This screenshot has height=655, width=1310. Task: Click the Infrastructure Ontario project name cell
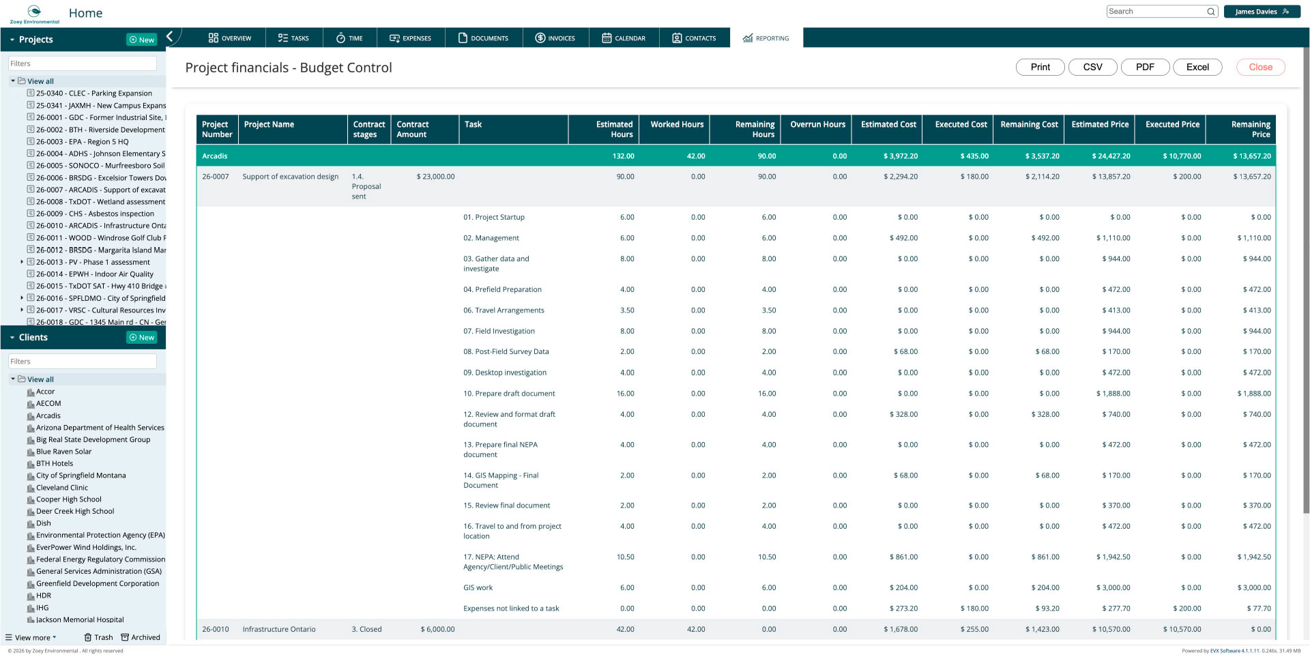279,629
